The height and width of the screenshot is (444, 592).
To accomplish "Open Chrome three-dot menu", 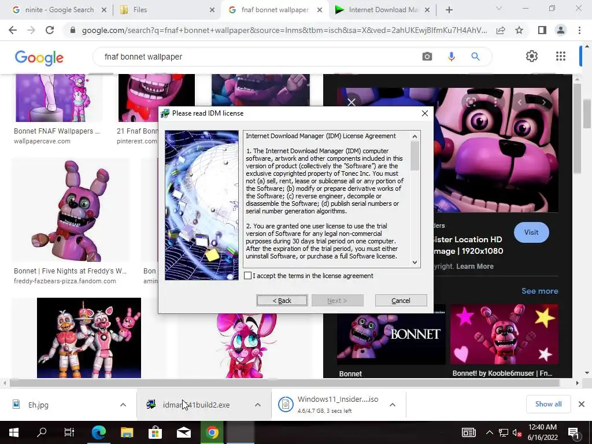I will [x=579, y=30].
